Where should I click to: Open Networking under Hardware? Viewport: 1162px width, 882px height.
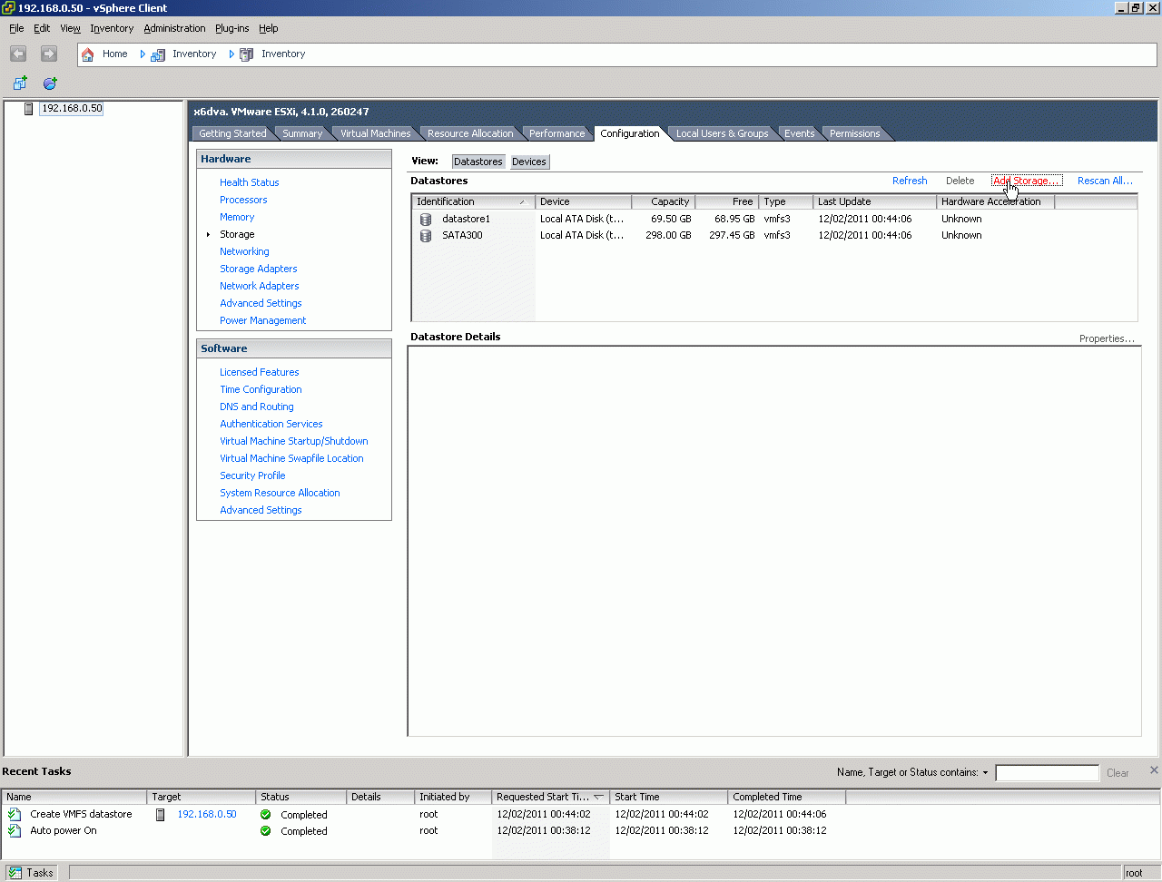click(244, 251)
